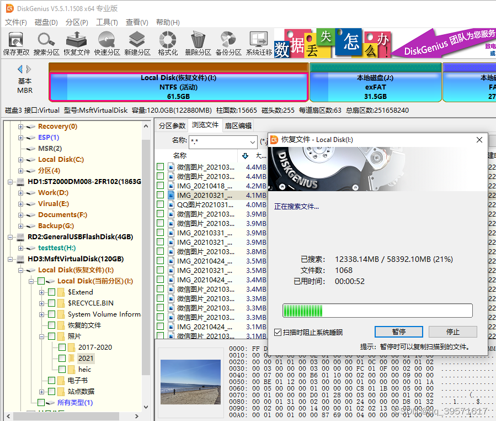Check the 所有类型(1) checkbox
The height and width of the screenshot is (421, 496).
41,403
